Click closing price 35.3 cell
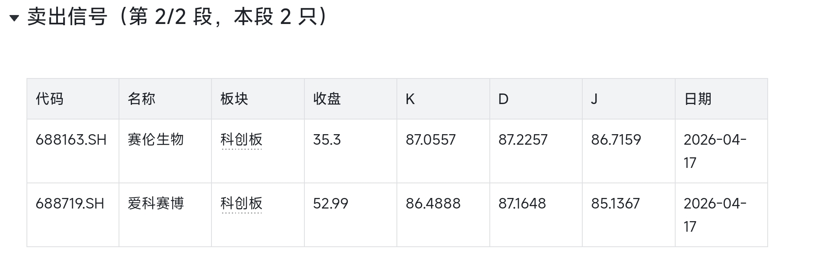 click(327, 140)
